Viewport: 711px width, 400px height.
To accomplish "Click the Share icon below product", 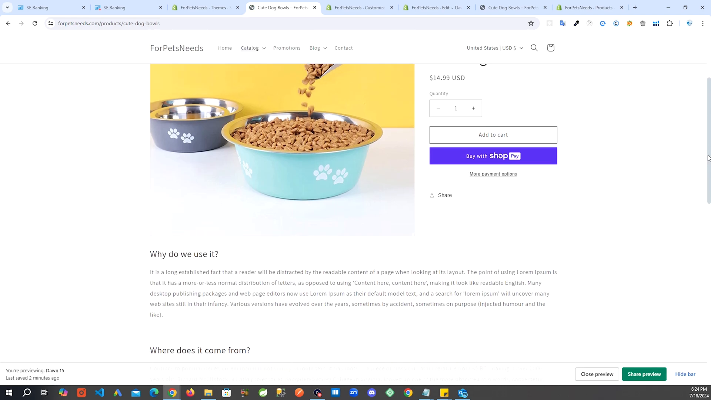I will click(x=432, y=195).
